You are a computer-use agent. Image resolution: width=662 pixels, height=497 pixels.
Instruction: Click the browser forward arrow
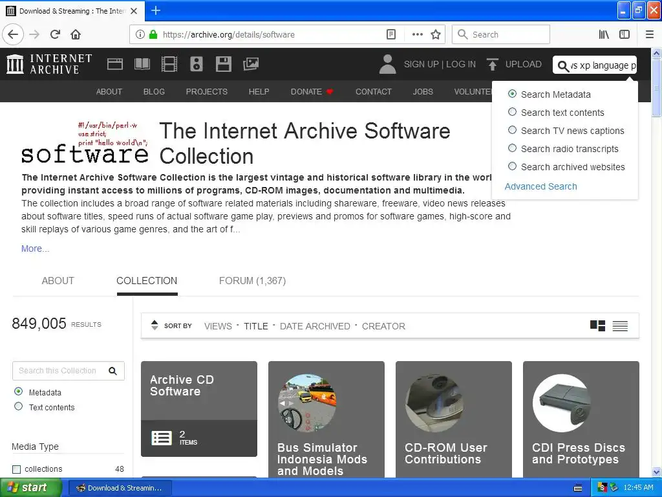34,34
